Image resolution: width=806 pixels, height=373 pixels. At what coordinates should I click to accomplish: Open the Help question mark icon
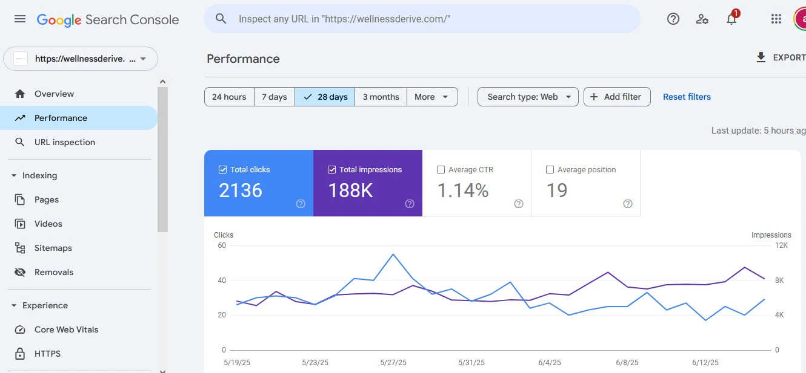point(673,19)
